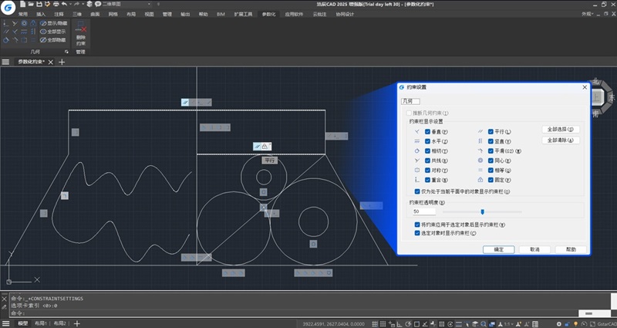Toggle the 固定 (Fix) constraint checkbox
This screenshot has width=617, height=328.
pos(491,179)
